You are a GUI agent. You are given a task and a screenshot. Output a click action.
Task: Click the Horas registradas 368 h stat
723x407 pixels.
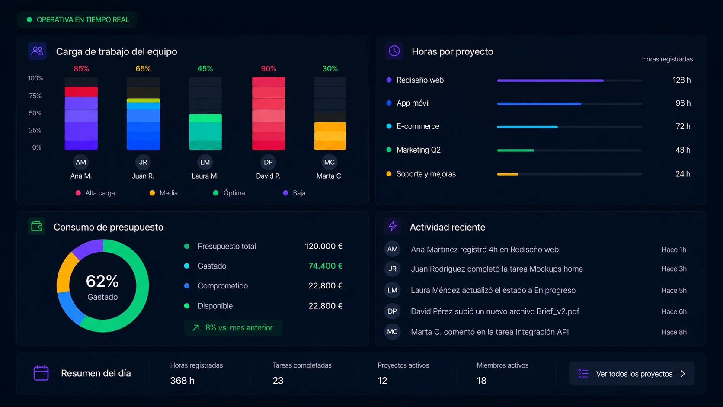click(x=196, y=373)
